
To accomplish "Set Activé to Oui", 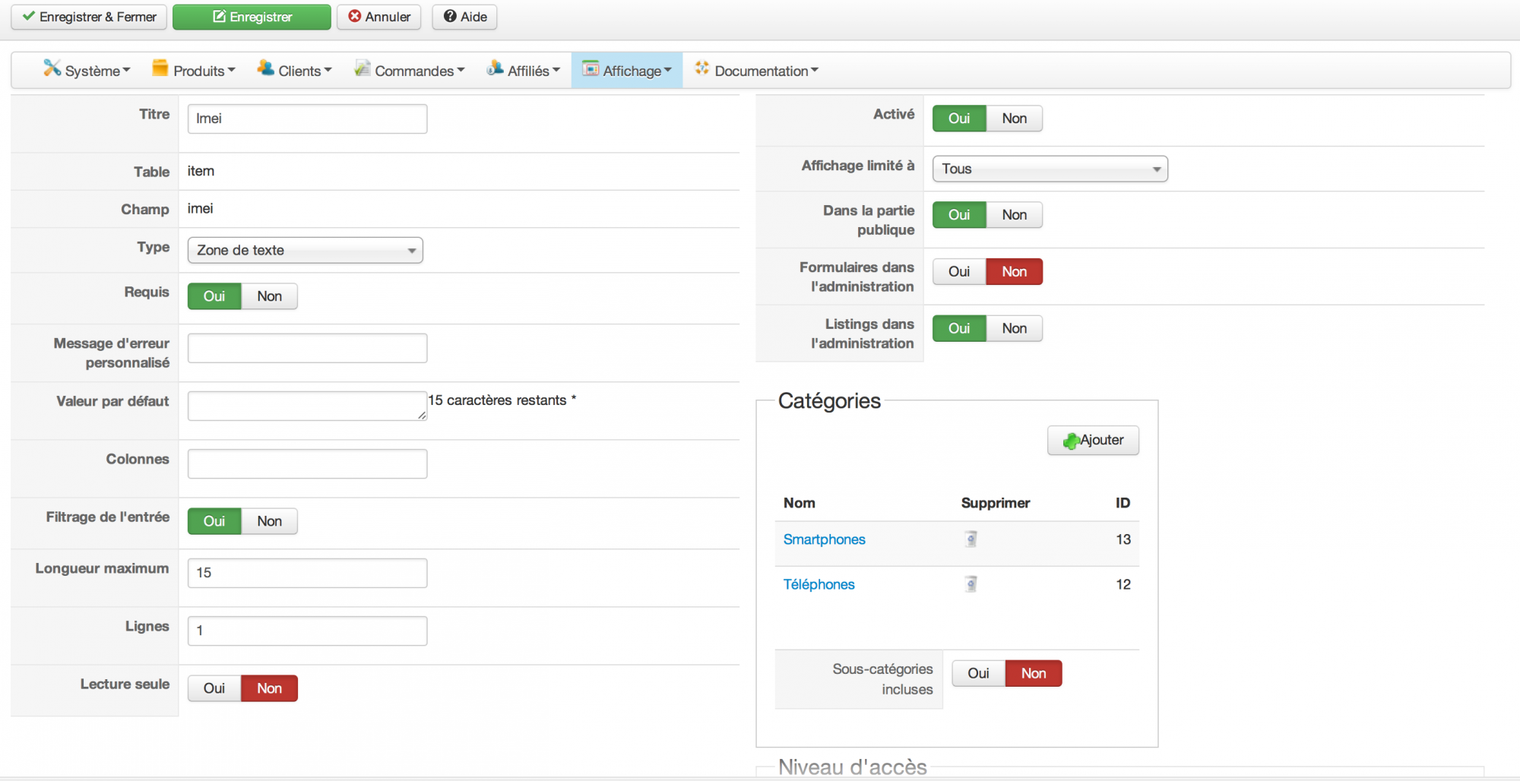I will [x=959, y=119].
